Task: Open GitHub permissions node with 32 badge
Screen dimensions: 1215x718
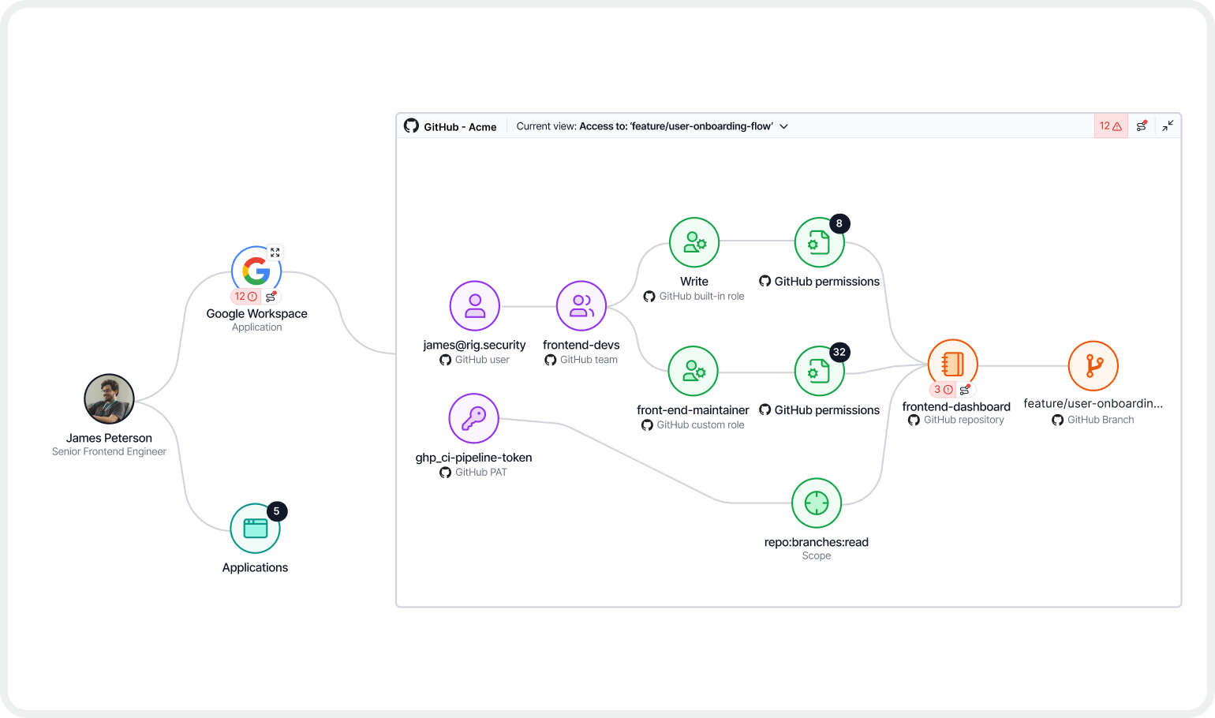Action: coord(820,371)
